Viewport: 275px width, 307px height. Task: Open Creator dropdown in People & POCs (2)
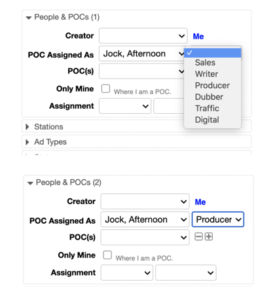(145, 201)
